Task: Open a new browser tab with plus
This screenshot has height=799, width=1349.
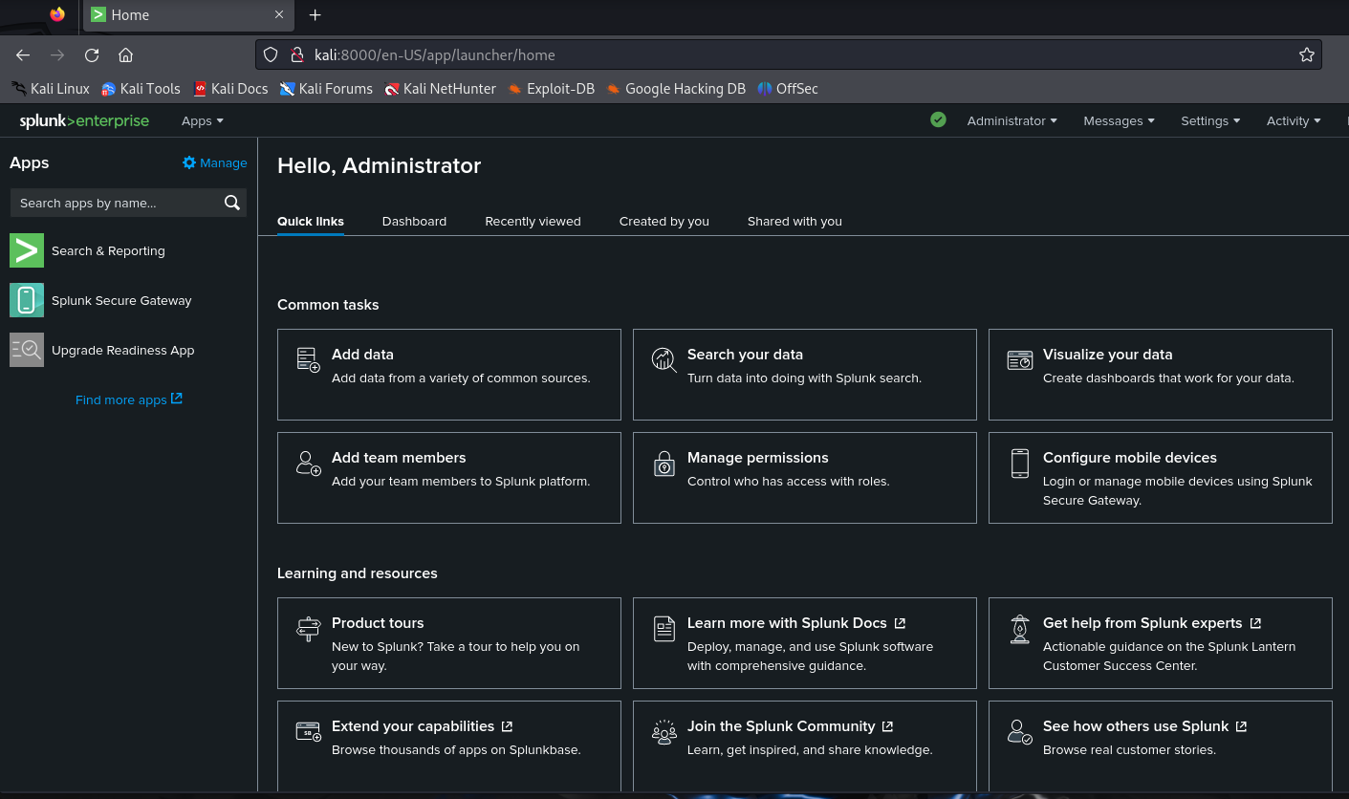Action: click(x=315, y=15)
